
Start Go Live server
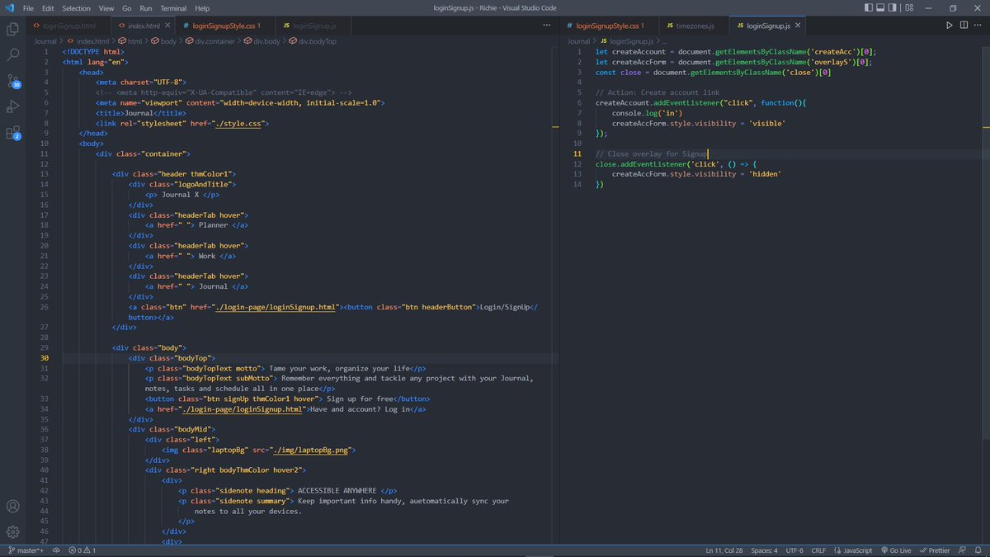(x=895, y=550)
